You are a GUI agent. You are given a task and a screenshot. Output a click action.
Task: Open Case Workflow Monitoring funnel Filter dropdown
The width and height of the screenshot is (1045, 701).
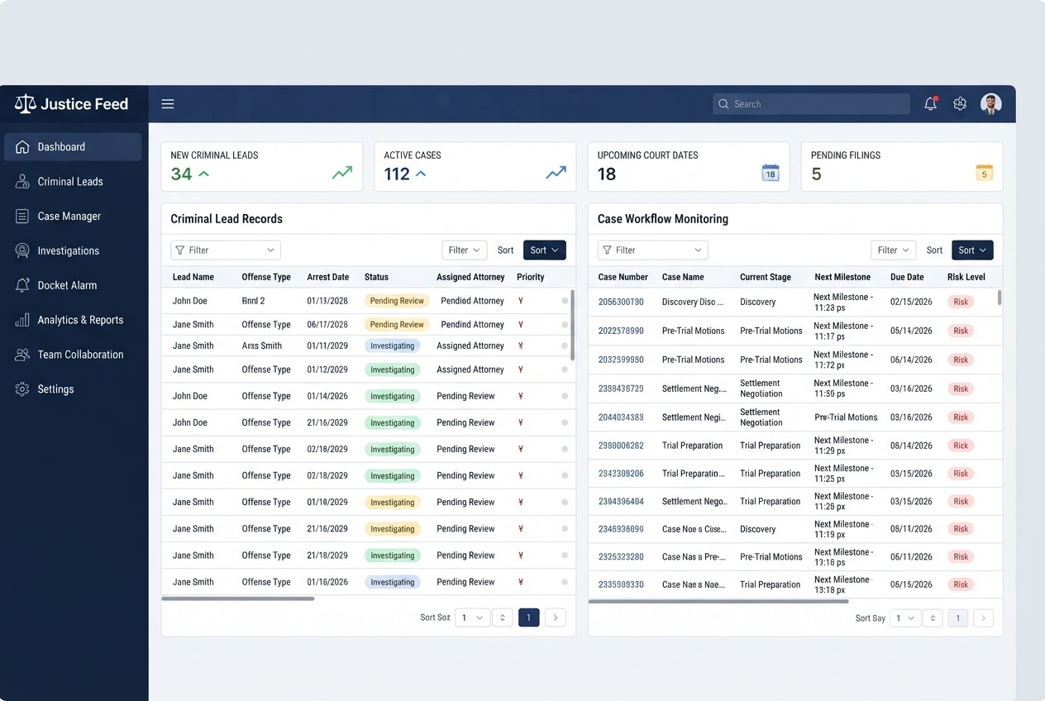pos(653,250)
